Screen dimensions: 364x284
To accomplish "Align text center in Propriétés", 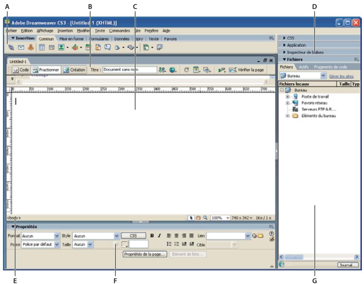I will (x=176, y=235).
